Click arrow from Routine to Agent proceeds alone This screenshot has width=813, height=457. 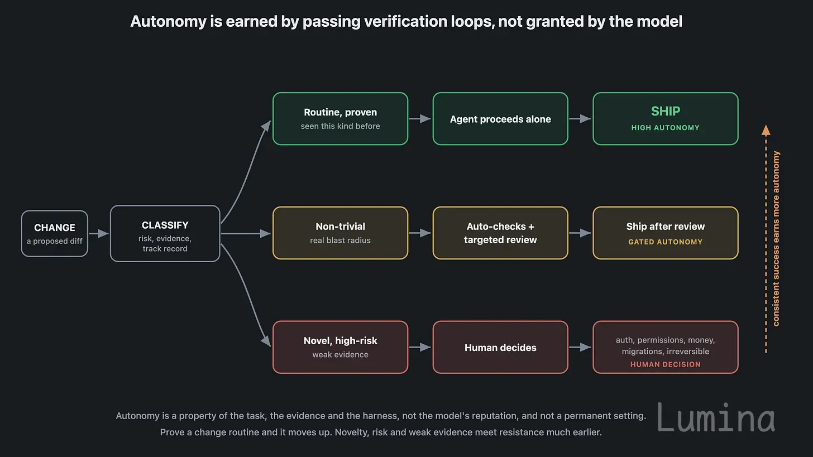tap(420, 119)
